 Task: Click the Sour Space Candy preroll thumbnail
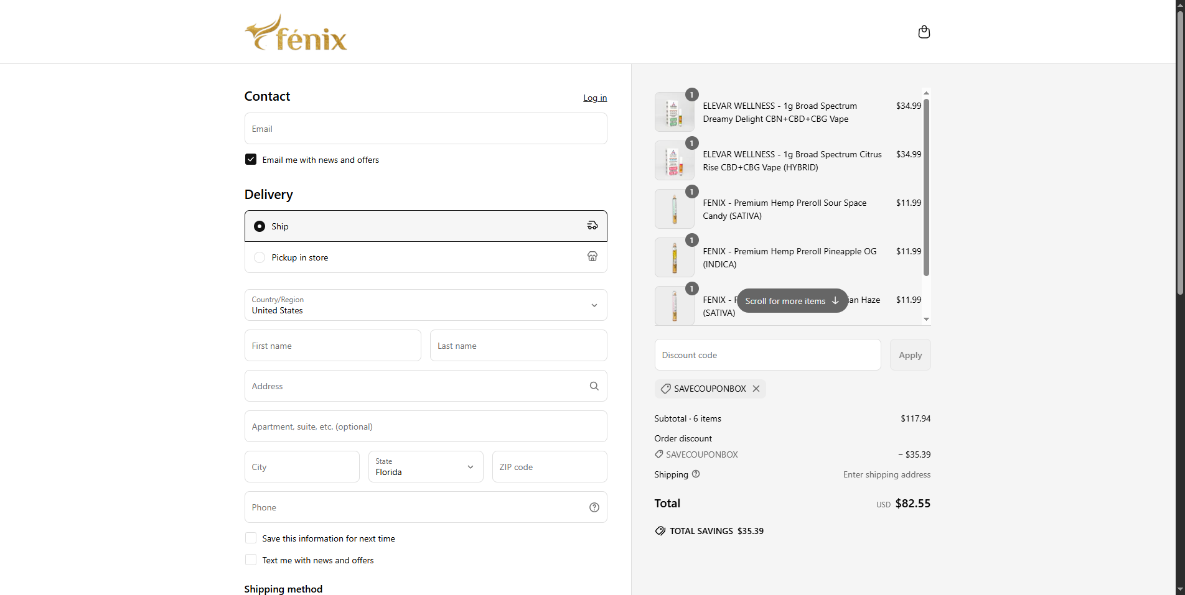(x=674, y=209)
